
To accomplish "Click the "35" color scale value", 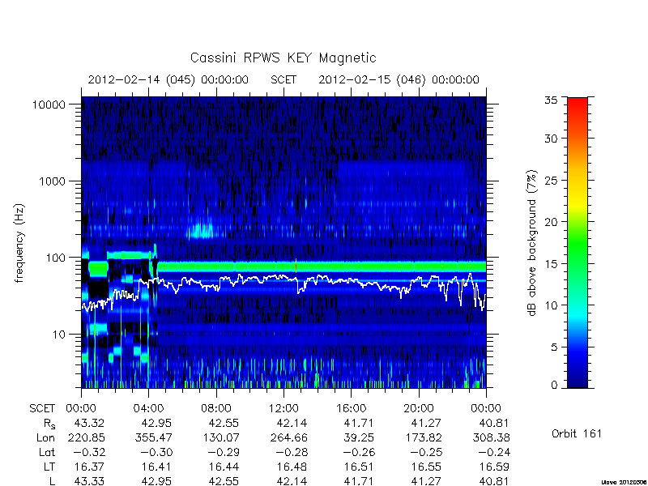I will (x=551, y=100).
